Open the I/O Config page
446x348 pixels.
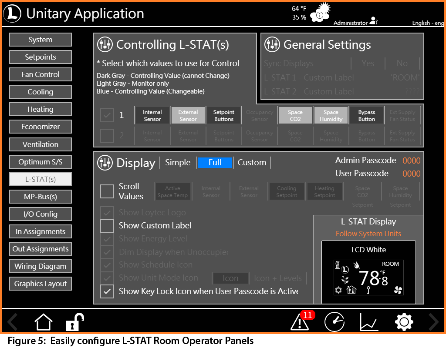tap(41, 214)
